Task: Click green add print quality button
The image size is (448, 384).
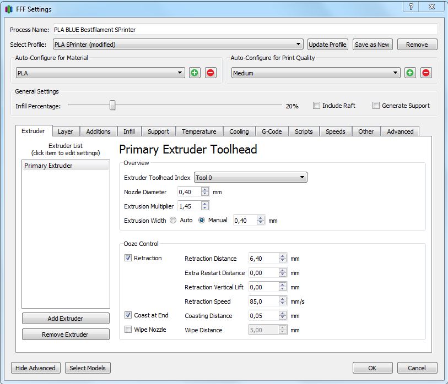Action: 410,73
